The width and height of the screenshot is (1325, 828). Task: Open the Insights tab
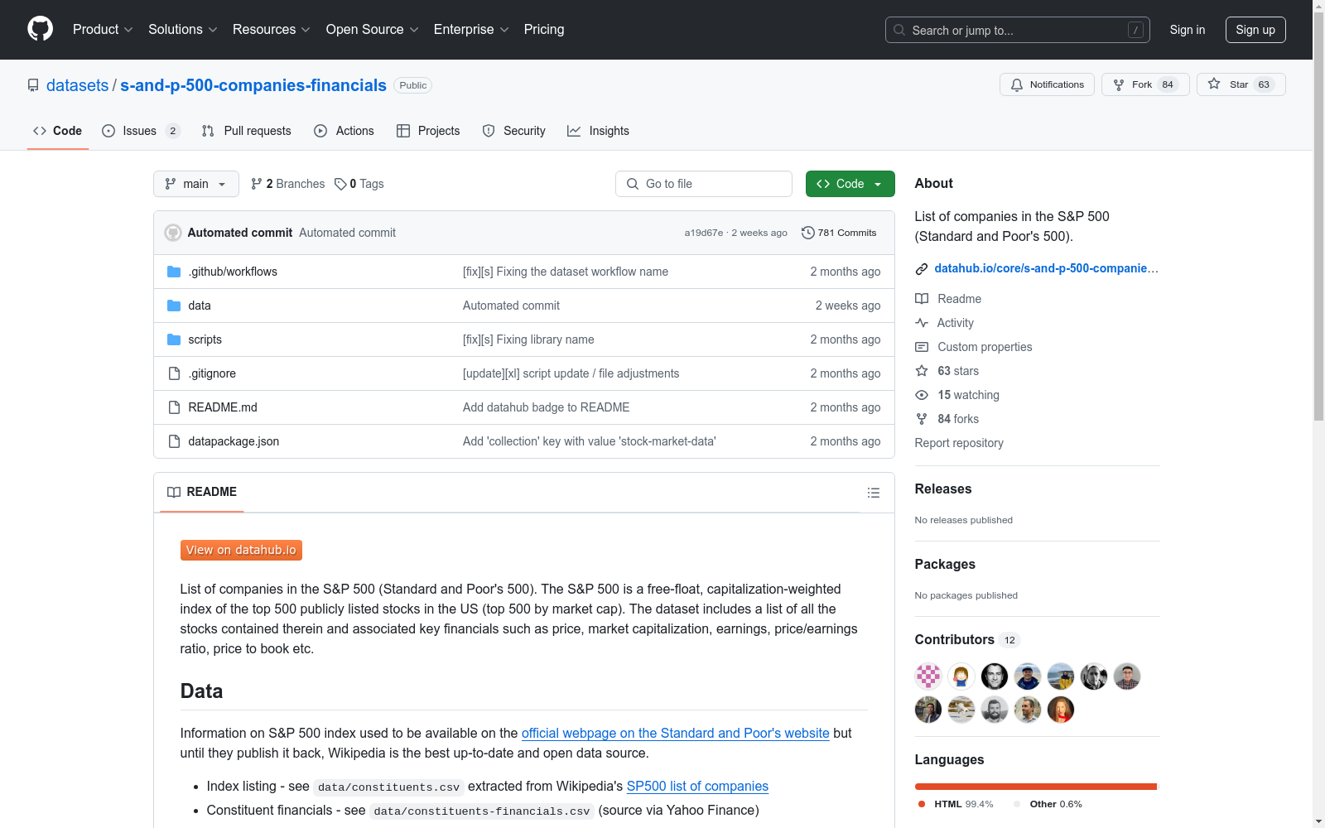[x=599, y=131]
